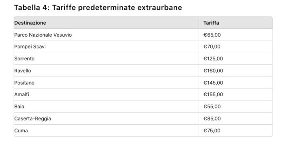Select the Parco Nazionale Vesuvio cell
The height and width of the screenshot is (142, 296).
(x=106, y=35)
